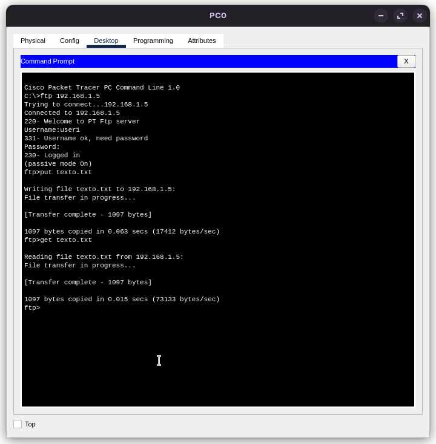Maximize the PC0 window

[x=400, y=16]
